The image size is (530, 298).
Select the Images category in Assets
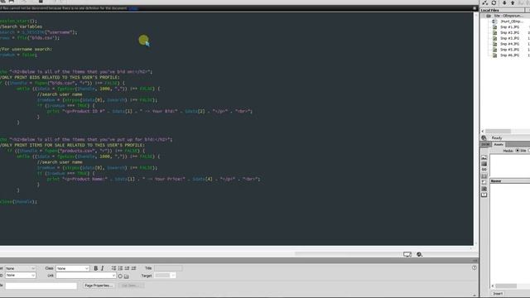[484, 158]
